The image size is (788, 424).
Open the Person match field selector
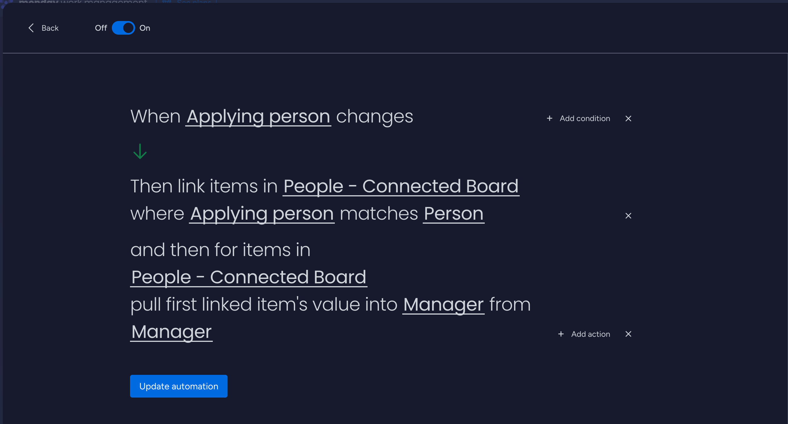(x=454, y=214)
